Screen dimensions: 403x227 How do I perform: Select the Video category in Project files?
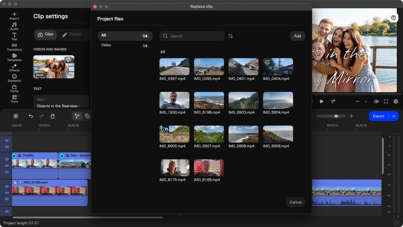tap(125, 45)
